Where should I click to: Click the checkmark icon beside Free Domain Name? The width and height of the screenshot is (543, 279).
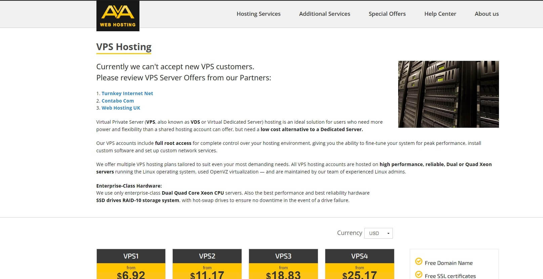coord(419,262)
